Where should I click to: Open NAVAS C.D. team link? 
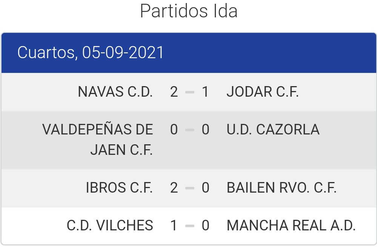click(115, 92)
